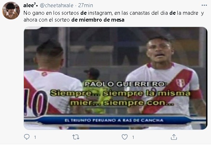Image resolution: width=211 pixels, height=145 pixels.
Task: Click the 'El triunfo peruano' banner in the image
Action: [x=114, y=120]
